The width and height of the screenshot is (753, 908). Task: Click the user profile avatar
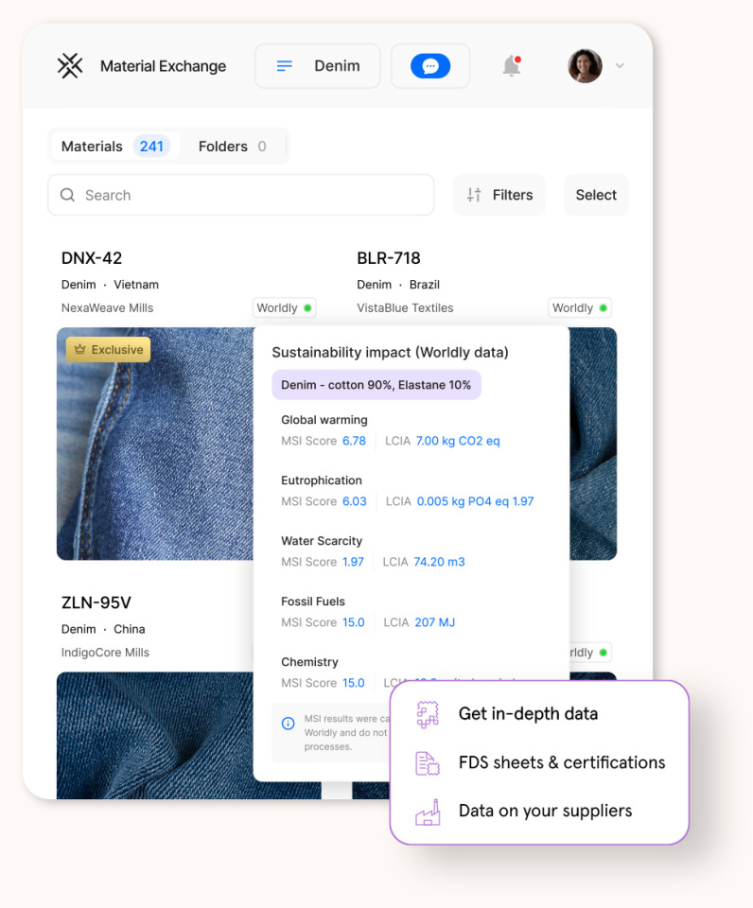pyautogui.click(x=585, y=66)
